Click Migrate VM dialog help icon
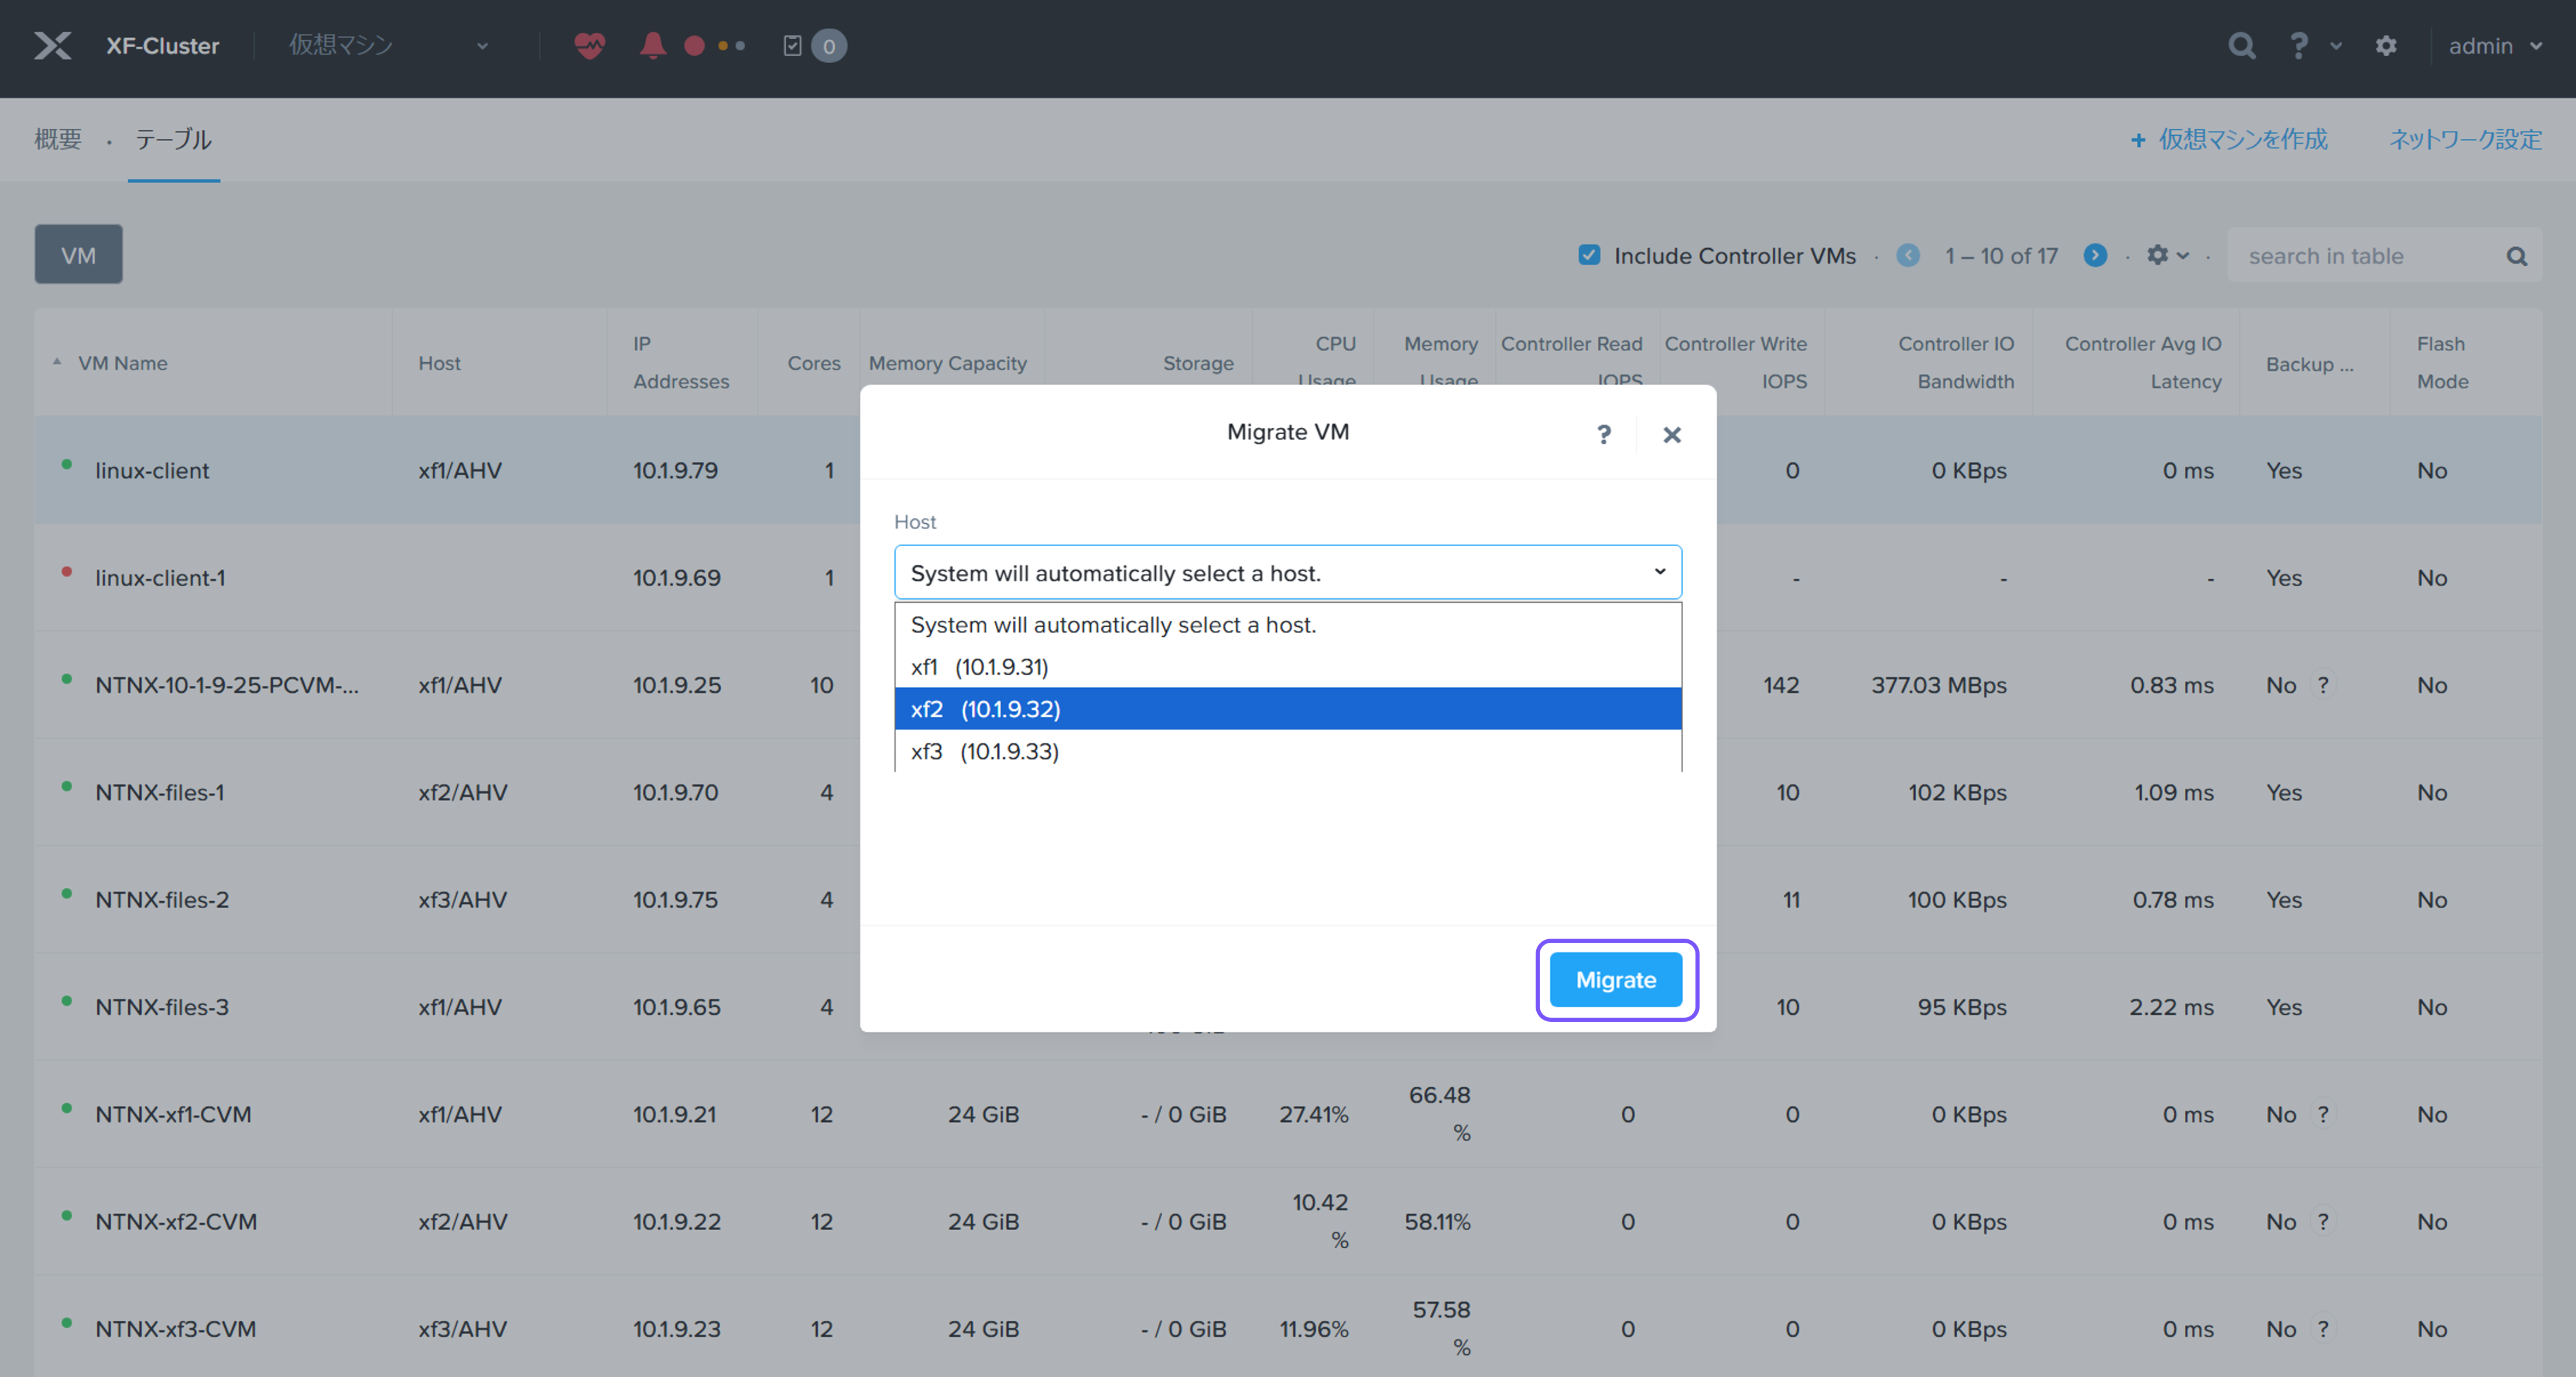 [1603, 434]
